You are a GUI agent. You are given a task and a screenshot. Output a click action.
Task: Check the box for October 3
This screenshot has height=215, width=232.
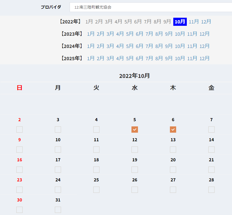tap(58, 130)
